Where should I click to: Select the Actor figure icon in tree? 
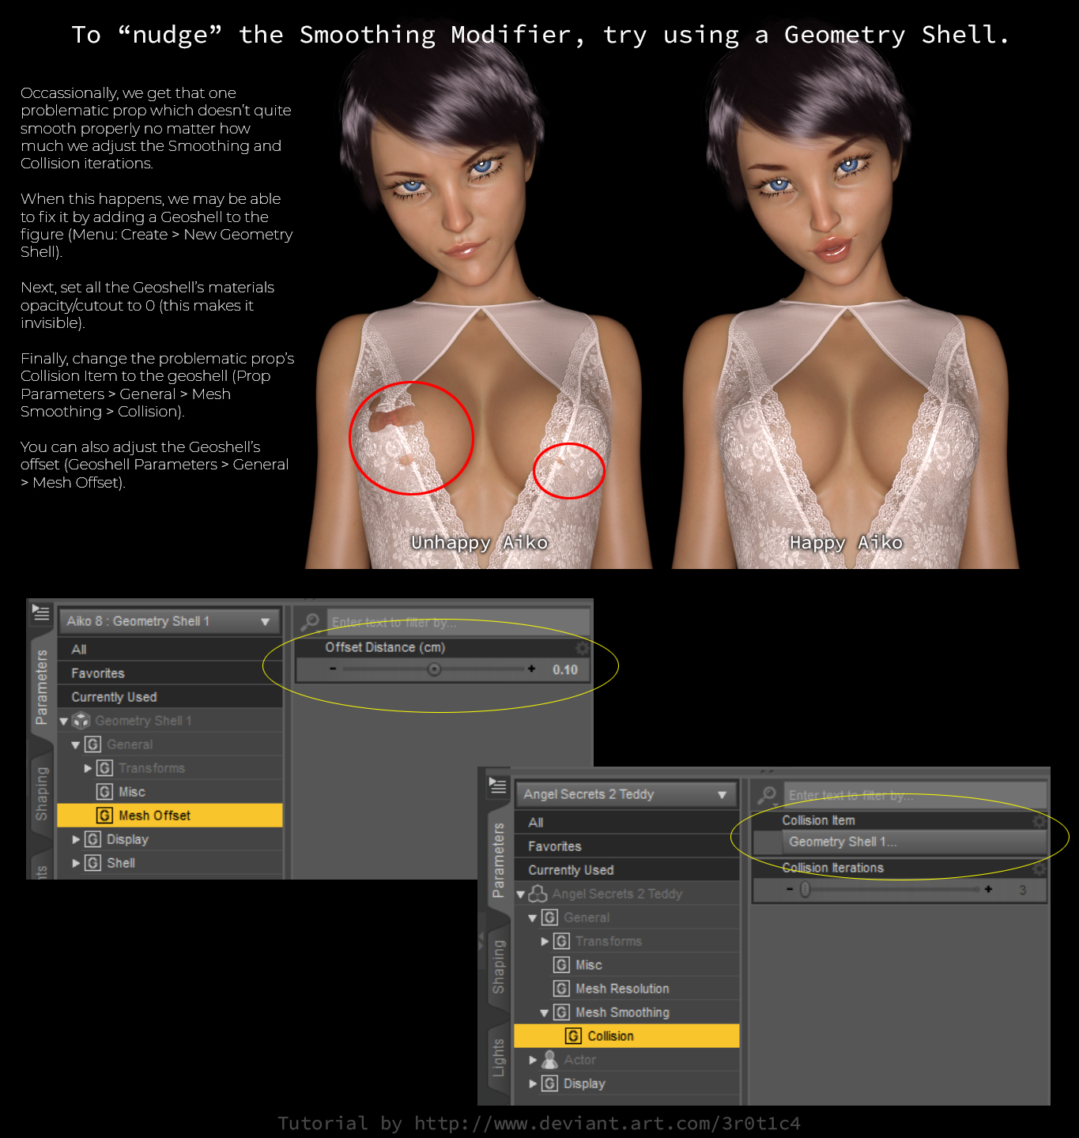coord(550,1060)
